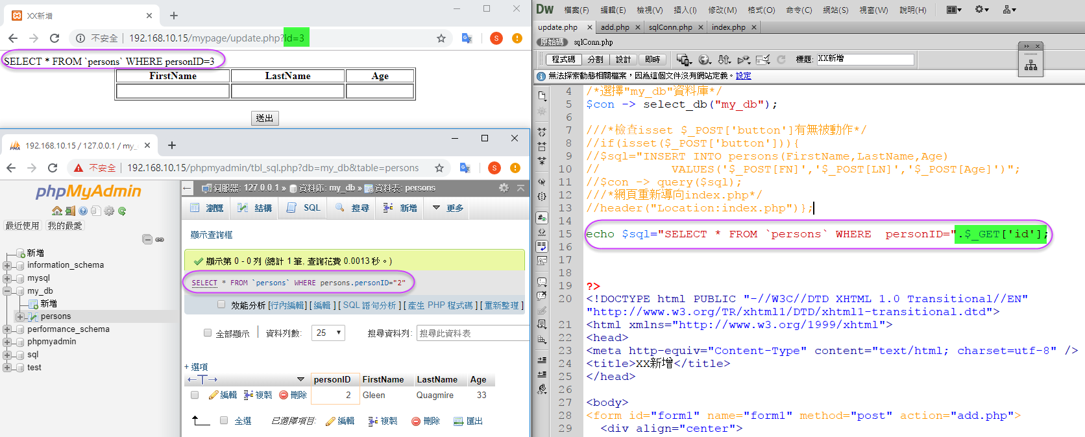
Task: Click the 產生 PHP 程式碼 link
Action: click(440, 305)
